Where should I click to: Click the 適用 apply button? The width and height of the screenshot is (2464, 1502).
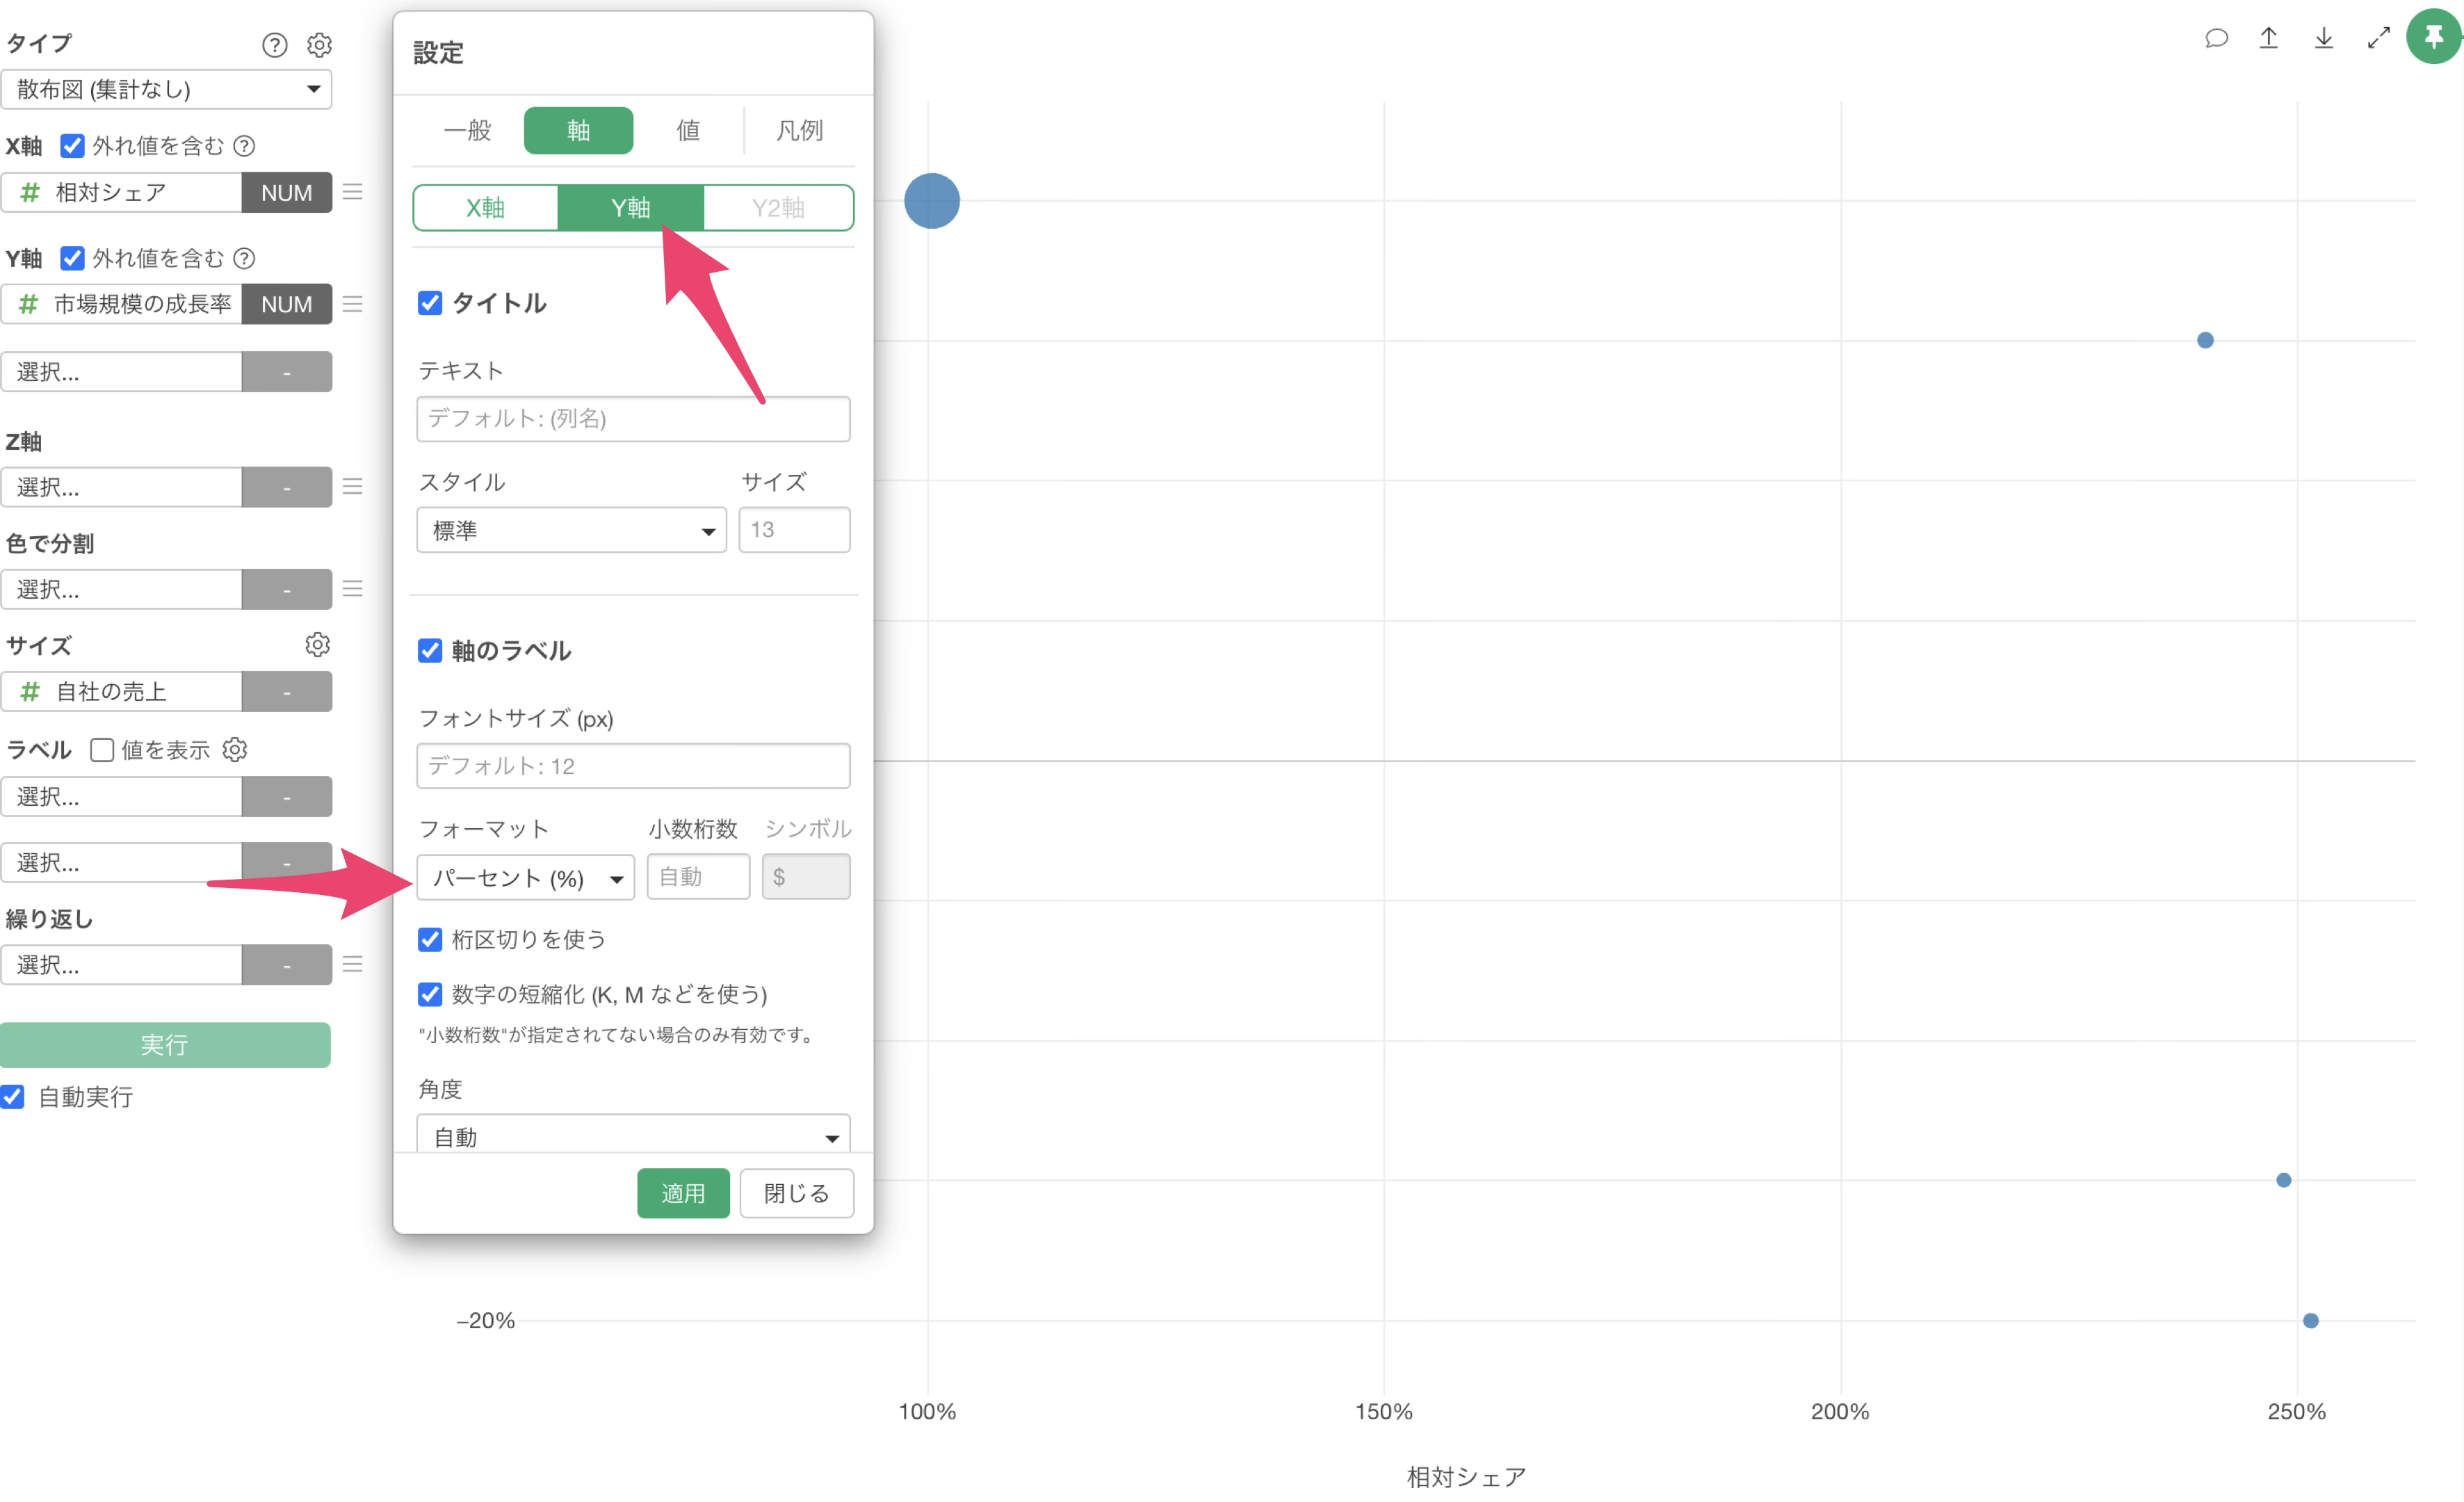point(683,1193)
